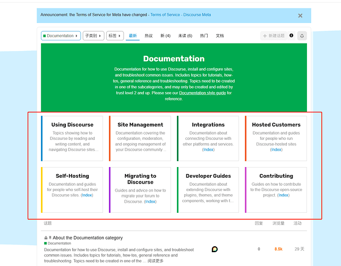This screenshot has width=341, height=266.
Task: Click the Documentation badge under the topic title
Action: (x=57, y=243)
